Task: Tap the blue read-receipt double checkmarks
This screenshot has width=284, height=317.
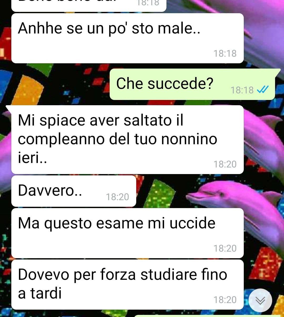Action: tap(262, 90)
